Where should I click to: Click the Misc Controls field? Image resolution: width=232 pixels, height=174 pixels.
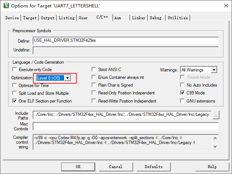pyautogui.click(x=126, y=126)
